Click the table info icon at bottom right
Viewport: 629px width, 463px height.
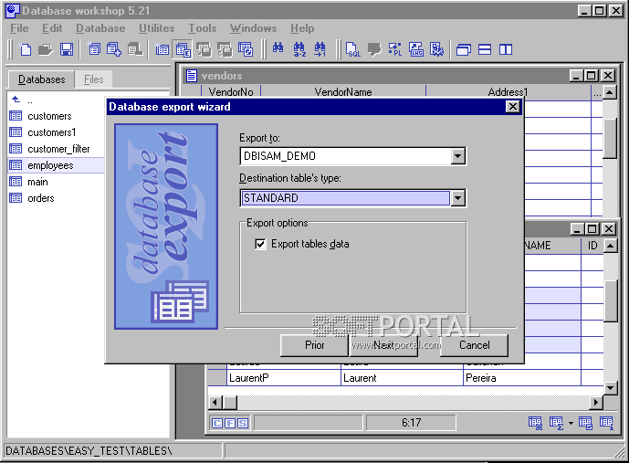(606, 423)
